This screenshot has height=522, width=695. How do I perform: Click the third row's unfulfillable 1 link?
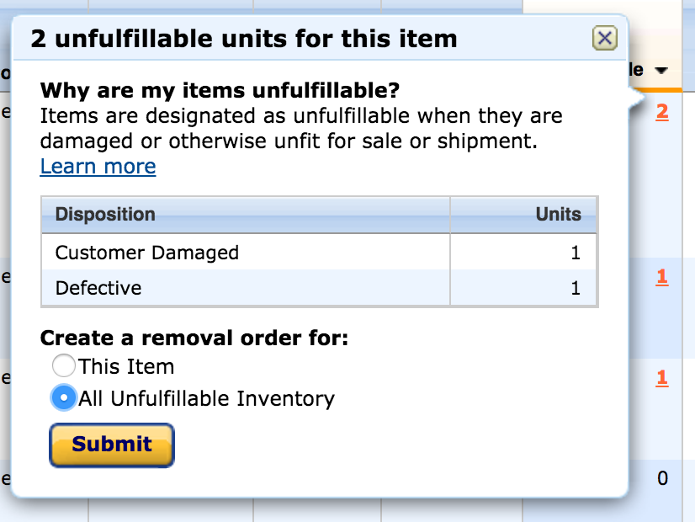pos(662,378)
